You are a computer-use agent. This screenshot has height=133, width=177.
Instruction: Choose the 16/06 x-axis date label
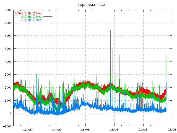[85, 129]
